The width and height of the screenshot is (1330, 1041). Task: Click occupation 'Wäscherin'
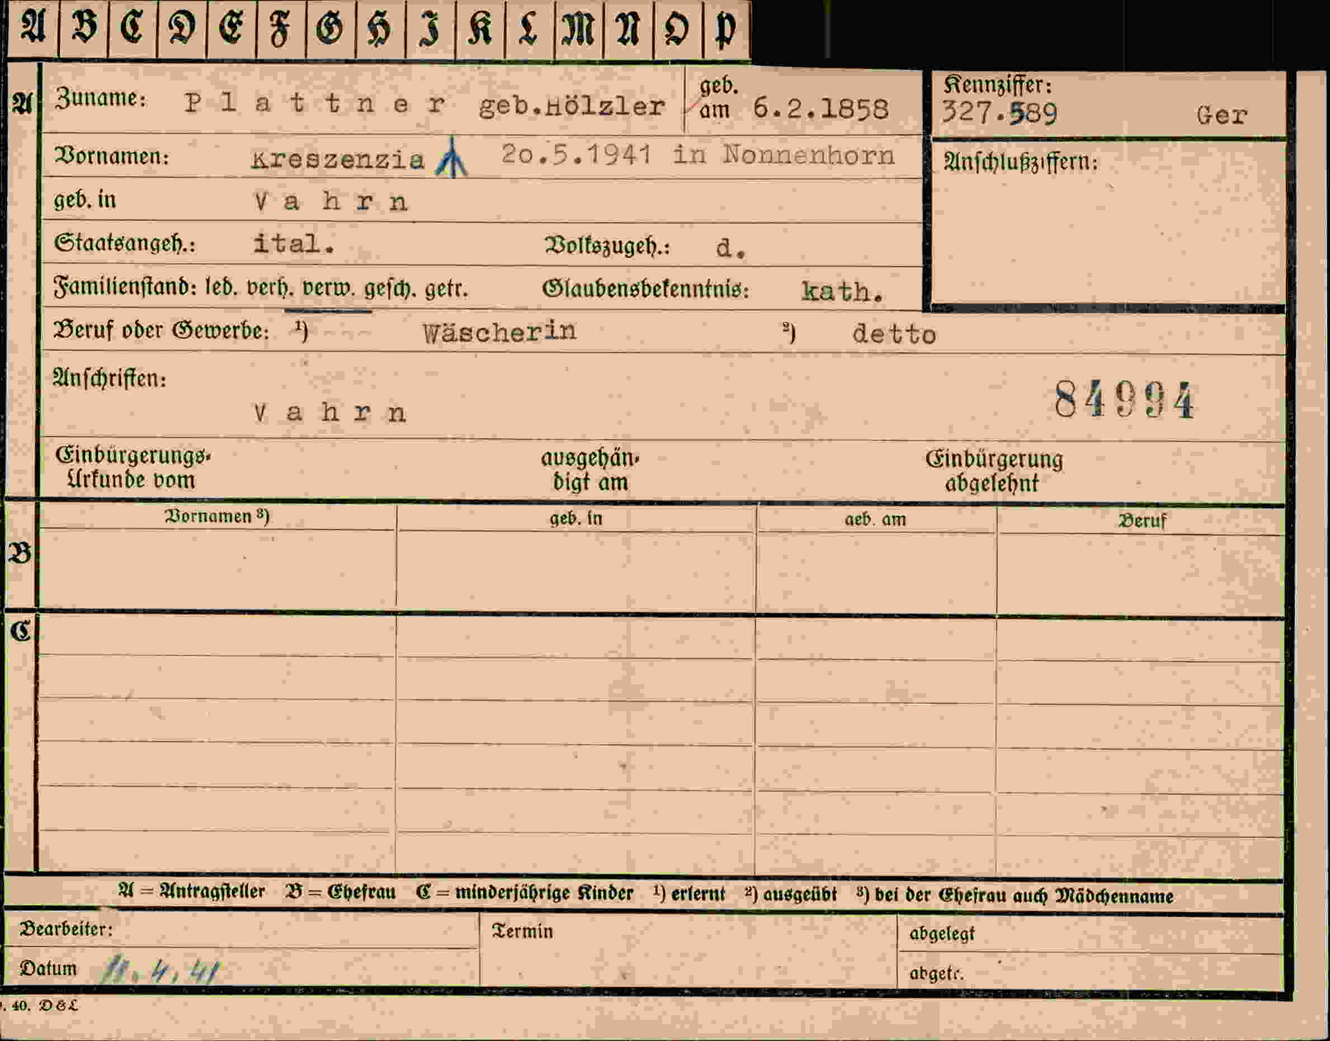coord(499,332)
